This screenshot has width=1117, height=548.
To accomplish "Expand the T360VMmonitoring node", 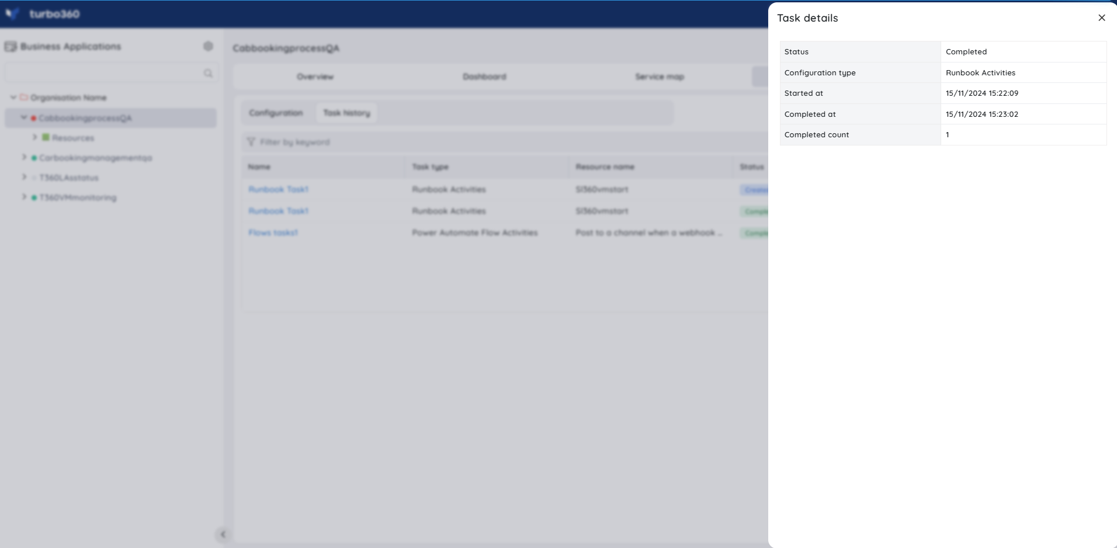I will pos(24,197).
